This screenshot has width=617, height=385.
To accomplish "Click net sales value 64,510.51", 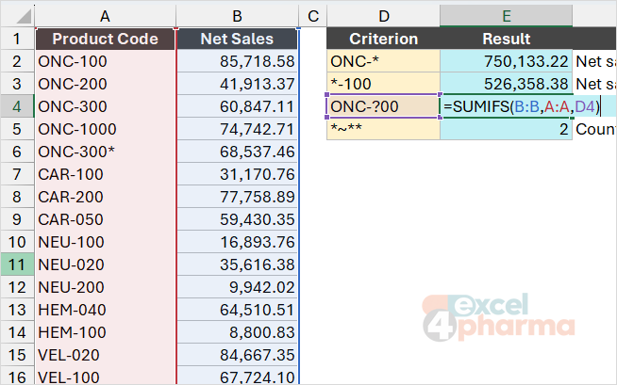I will pos(238,310).
